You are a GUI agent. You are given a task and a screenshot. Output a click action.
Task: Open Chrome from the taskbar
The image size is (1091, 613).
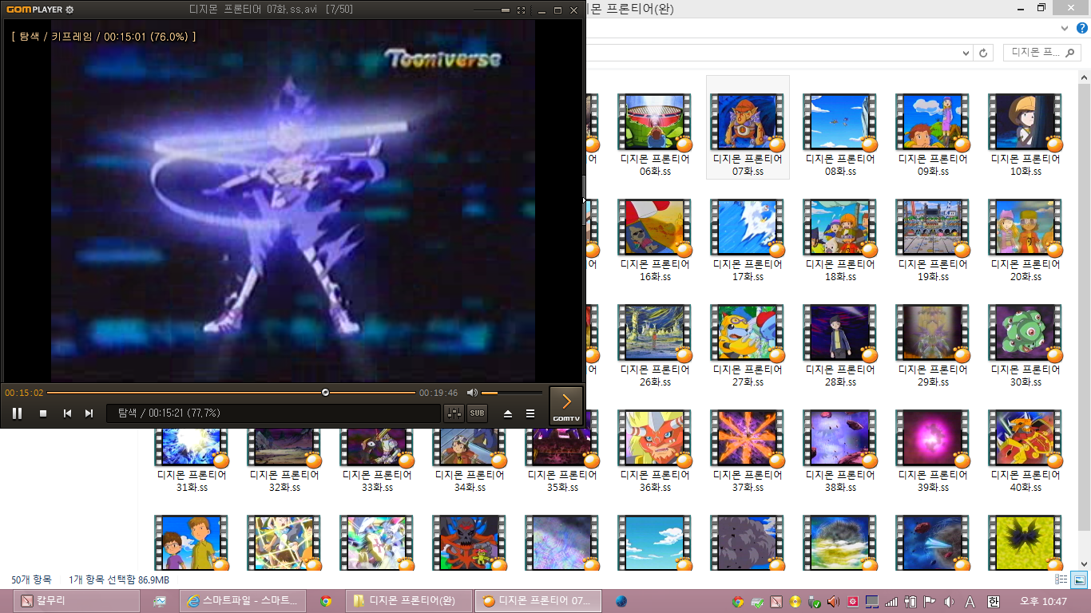(x=325, y=601)
